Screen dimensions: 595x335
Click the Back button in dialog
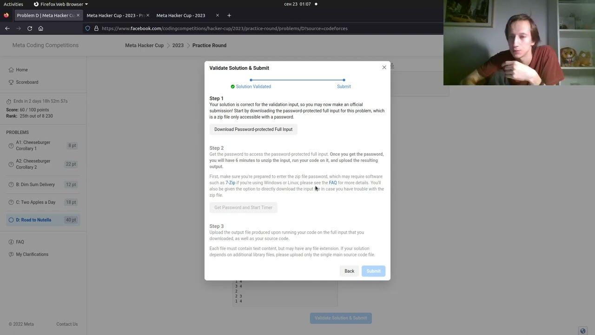pyautogui.click(x=349, y=271)
